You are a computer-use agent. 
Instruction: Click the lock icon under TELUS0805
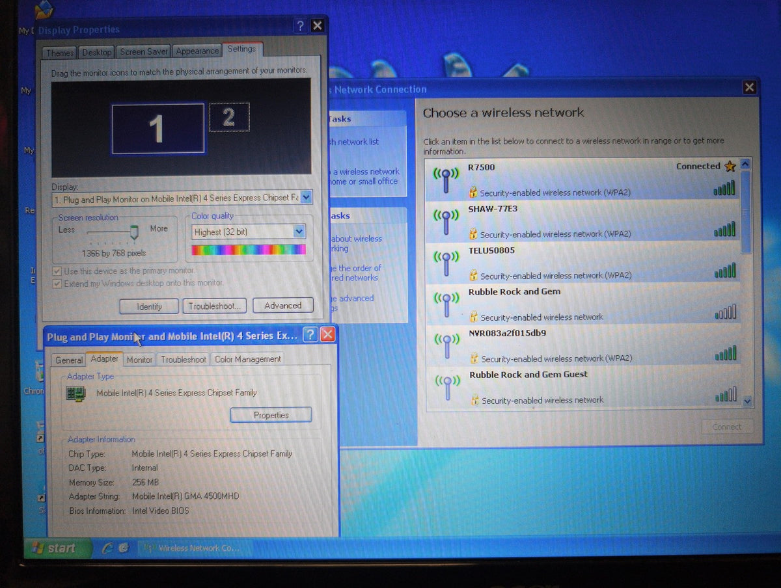[474, 276]
